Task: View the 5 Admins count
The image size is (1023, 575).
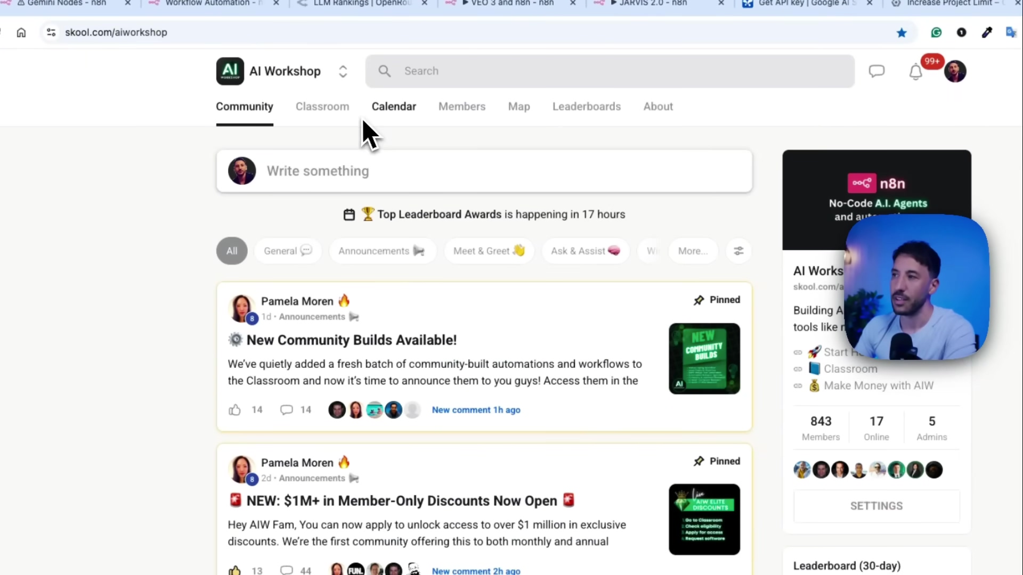Action: 932,428
